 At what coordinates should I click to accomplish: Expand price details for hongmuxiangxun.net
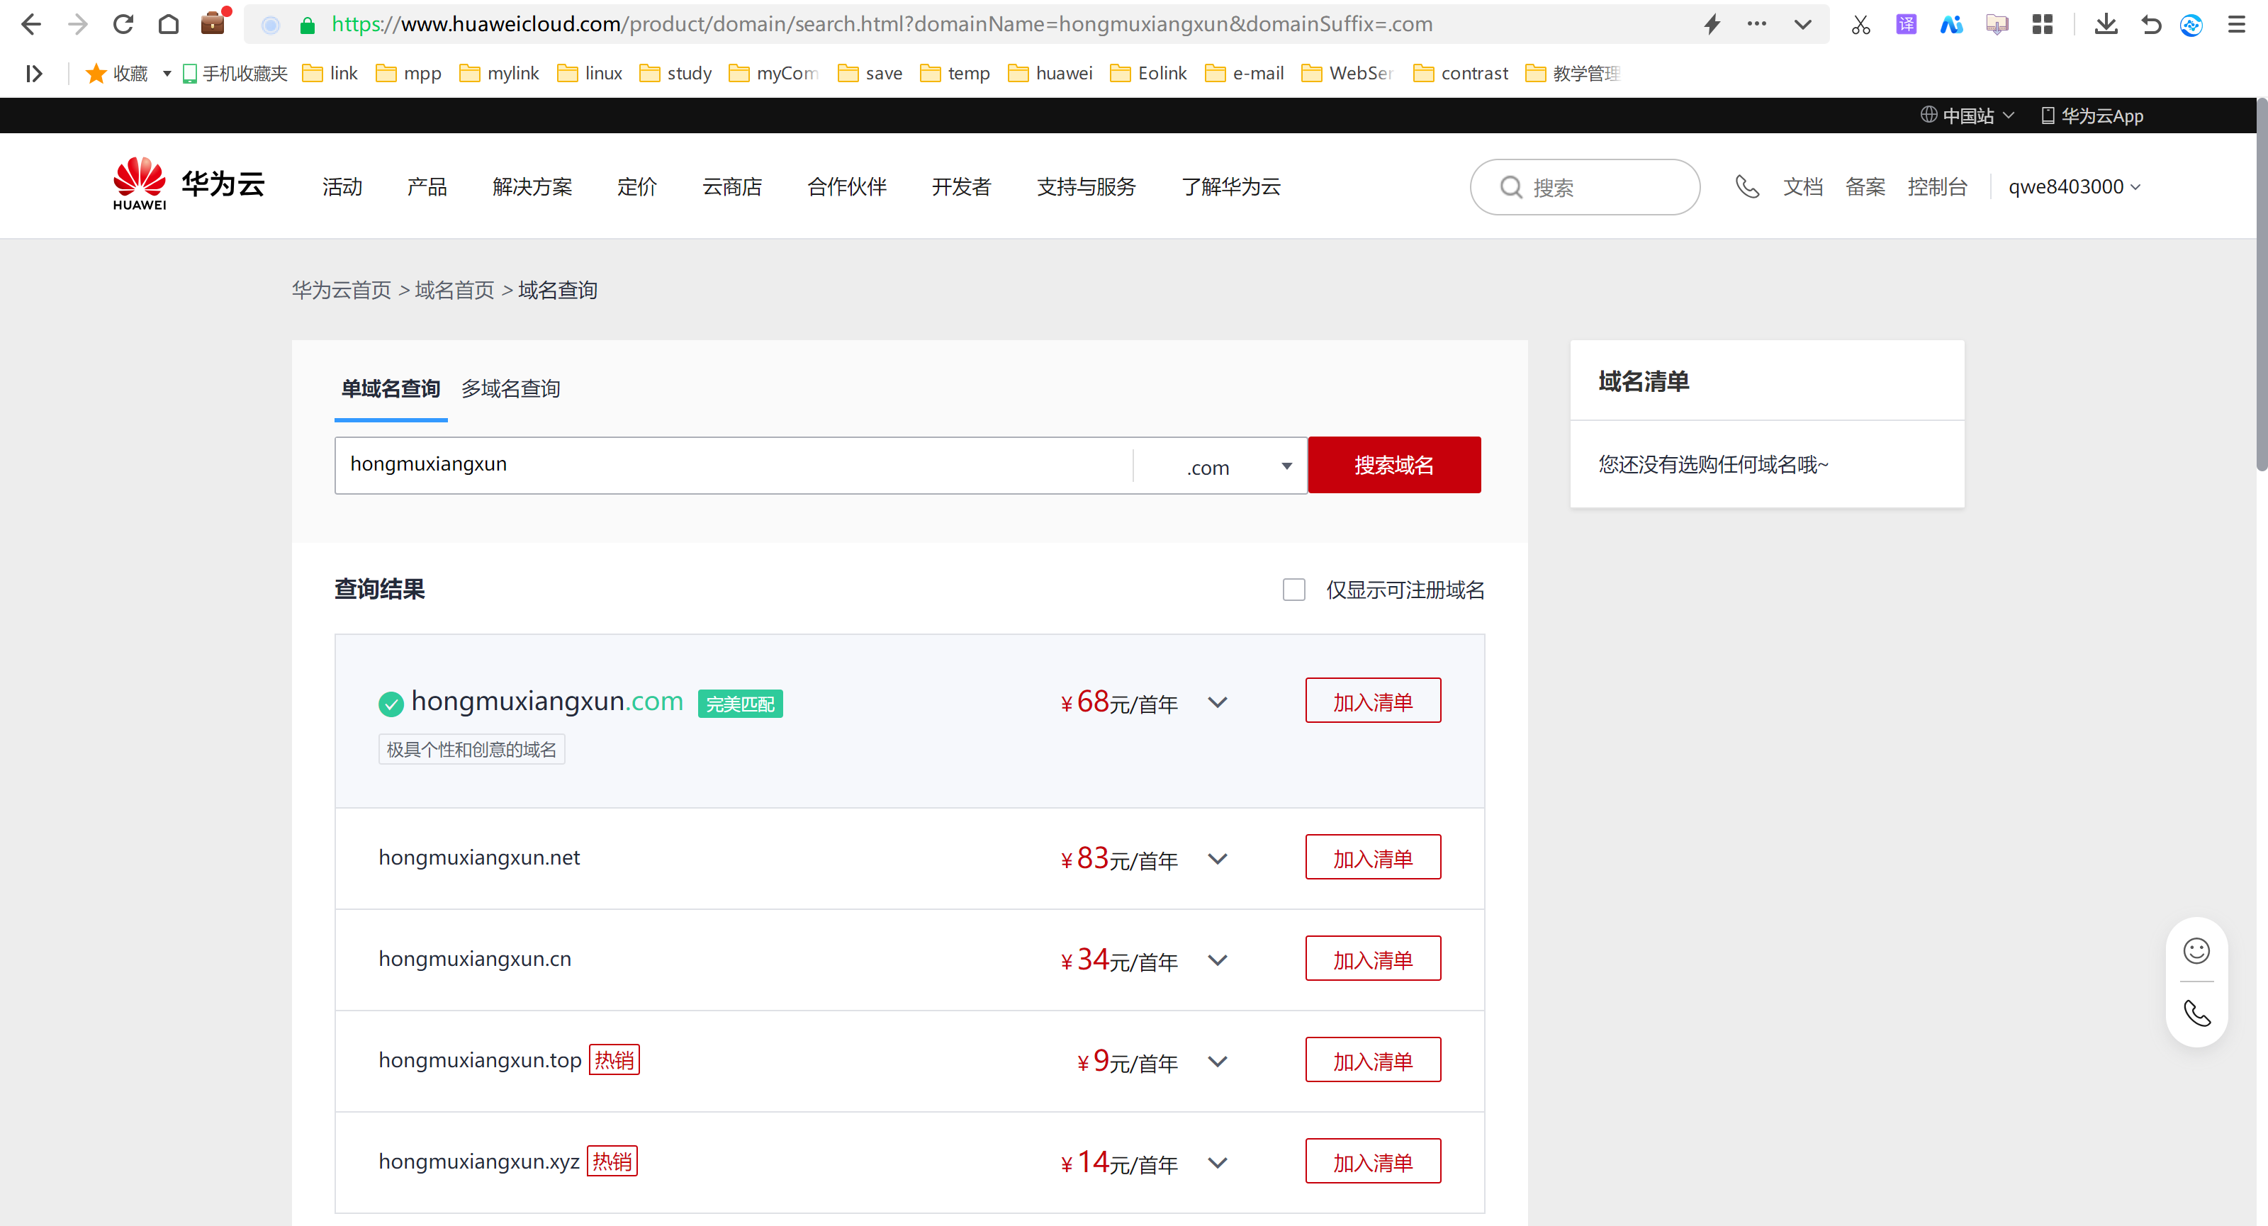(x=1218, y=859)
